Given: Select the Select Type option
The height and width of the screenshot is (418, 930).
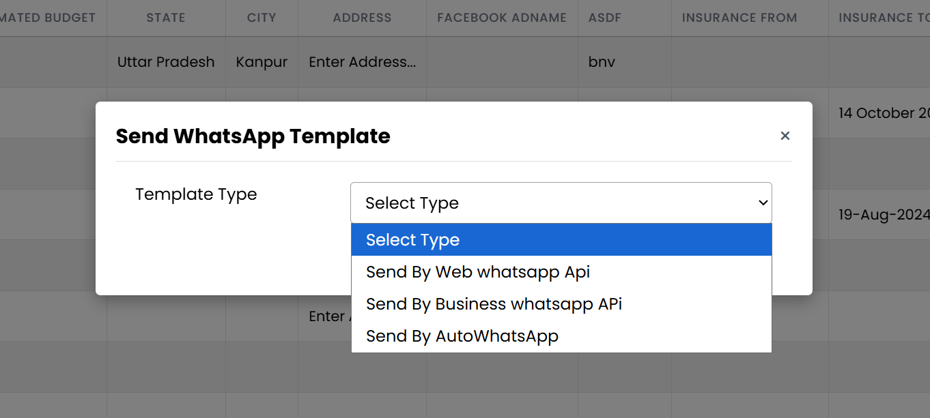Looking at the screenshot, I should click(412, 239).
